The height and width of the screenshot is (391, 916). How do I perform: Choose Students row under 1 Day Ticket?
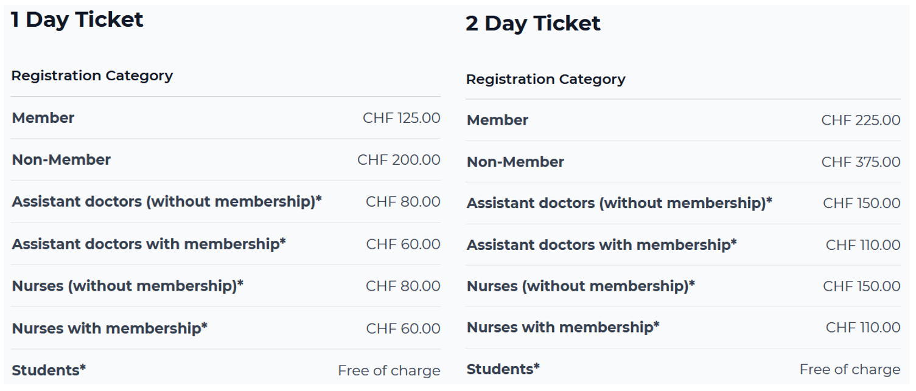pyautogui.click(x=49, y=370)
